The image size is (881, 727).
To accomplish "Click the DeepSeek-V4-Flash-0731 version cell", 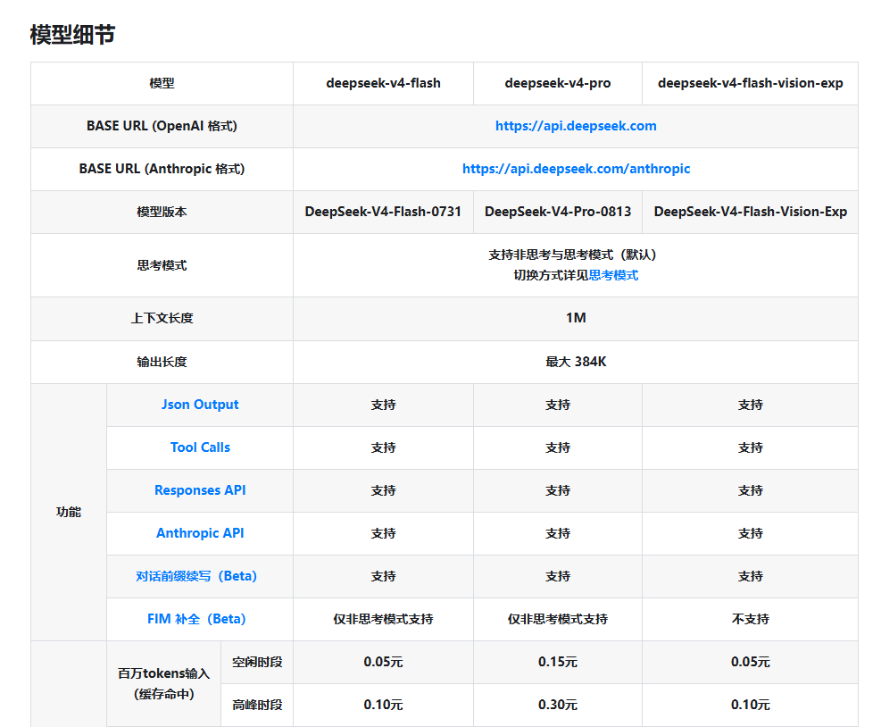I will tap(383, 212).
